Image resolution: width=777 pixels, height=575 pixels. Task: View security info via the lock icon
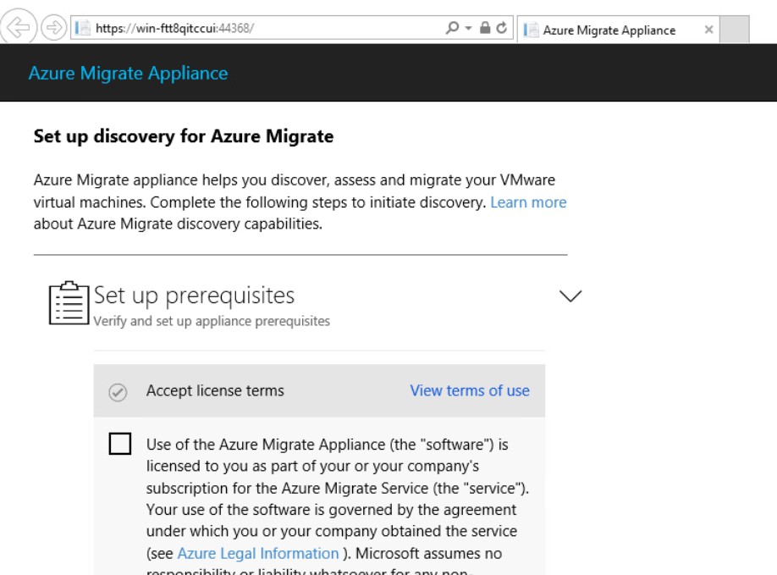(x=485, y=28)
